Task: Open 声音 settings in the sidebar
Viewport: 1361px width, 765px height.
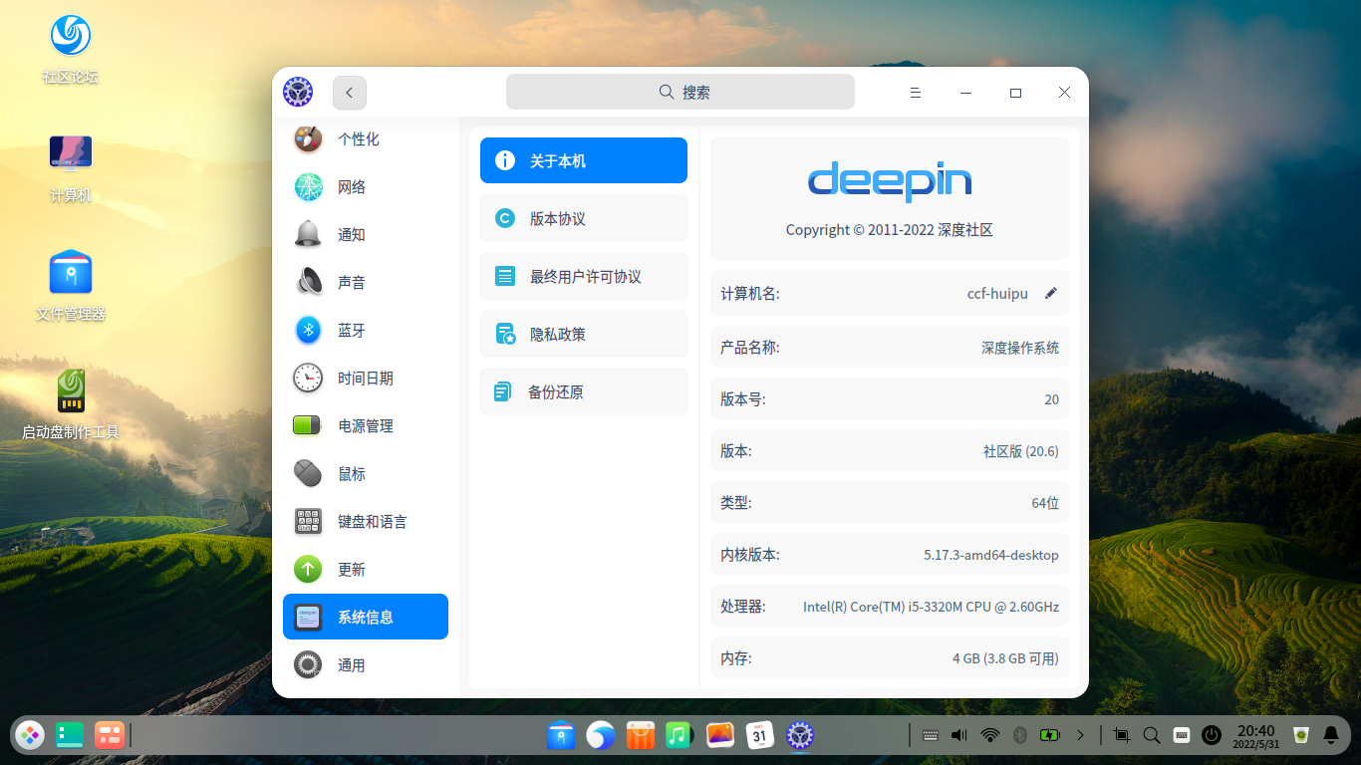Action: tap(353, 282)
